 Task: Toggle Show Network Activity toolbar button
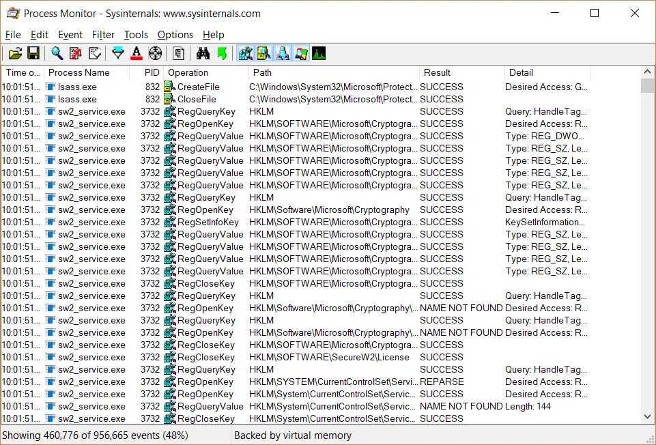283,53
